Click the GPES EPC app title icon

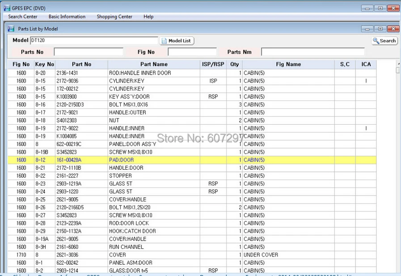7,8
